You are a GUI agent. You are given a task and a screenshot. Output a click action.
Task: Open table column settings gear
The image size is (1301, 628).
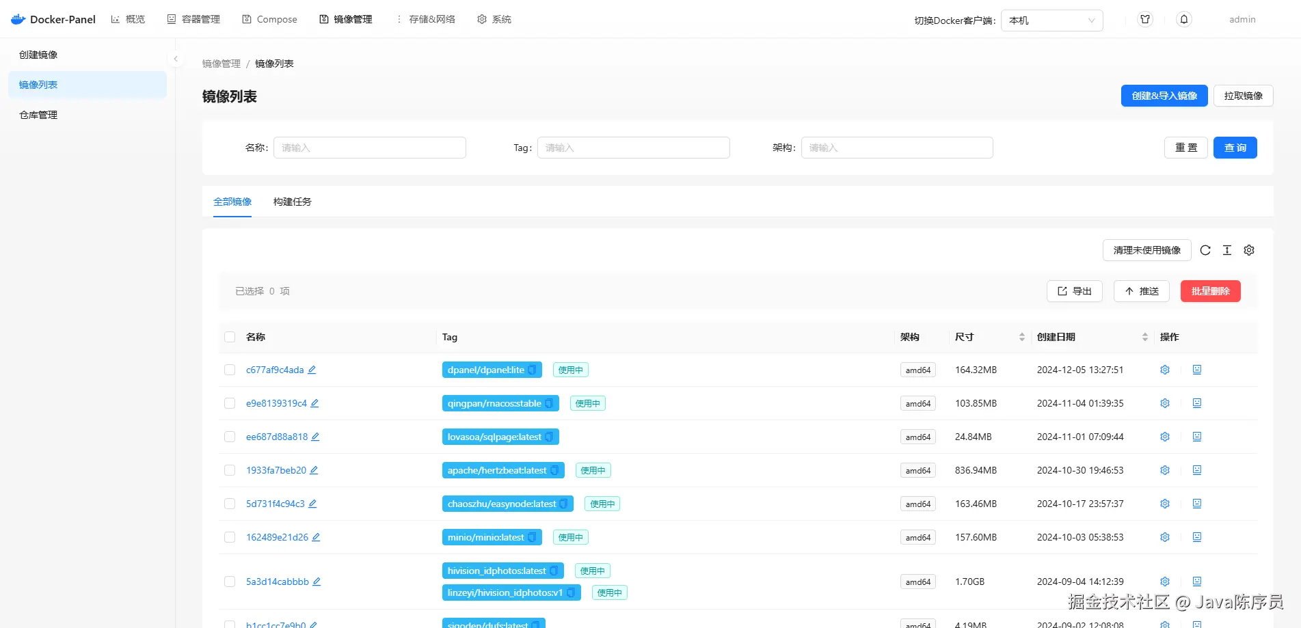point(1249,250)
